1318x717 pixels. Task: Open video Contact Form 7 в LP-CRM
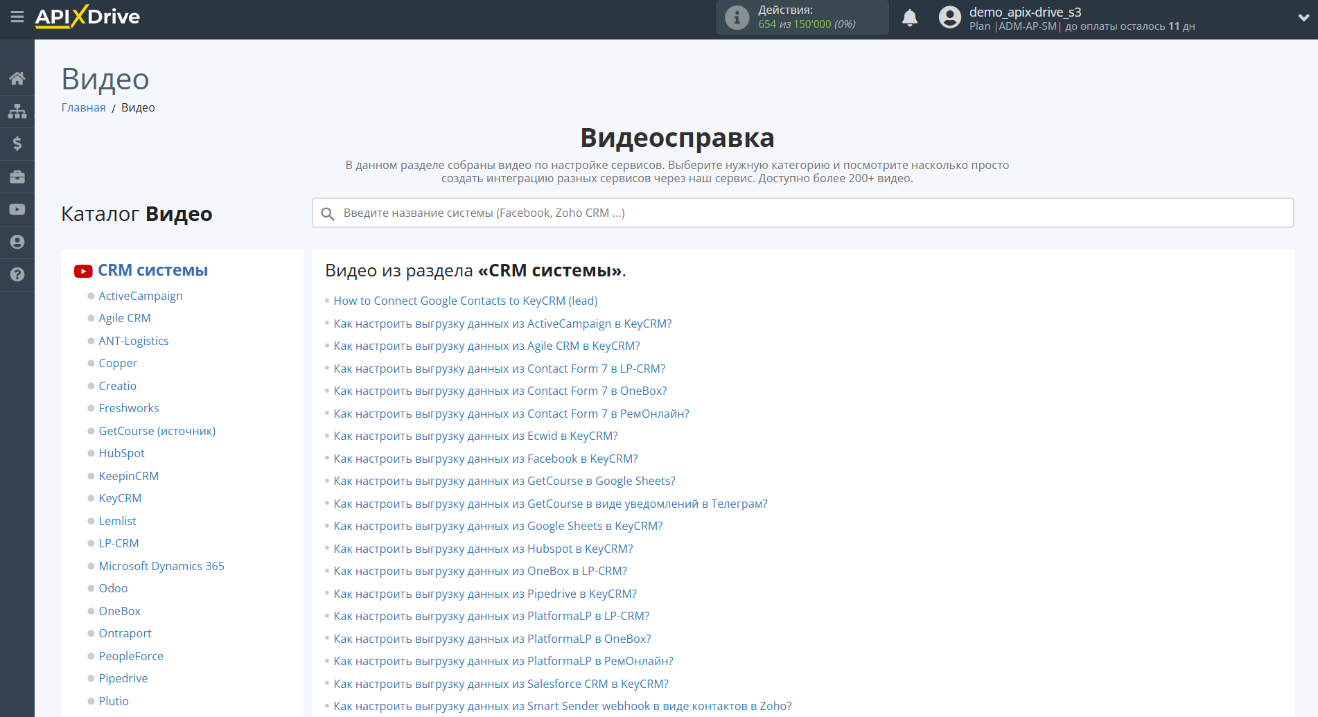tap(500, 369)
